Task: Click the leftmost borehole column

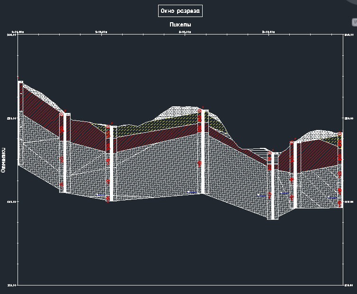Action: tap(20, 123)
